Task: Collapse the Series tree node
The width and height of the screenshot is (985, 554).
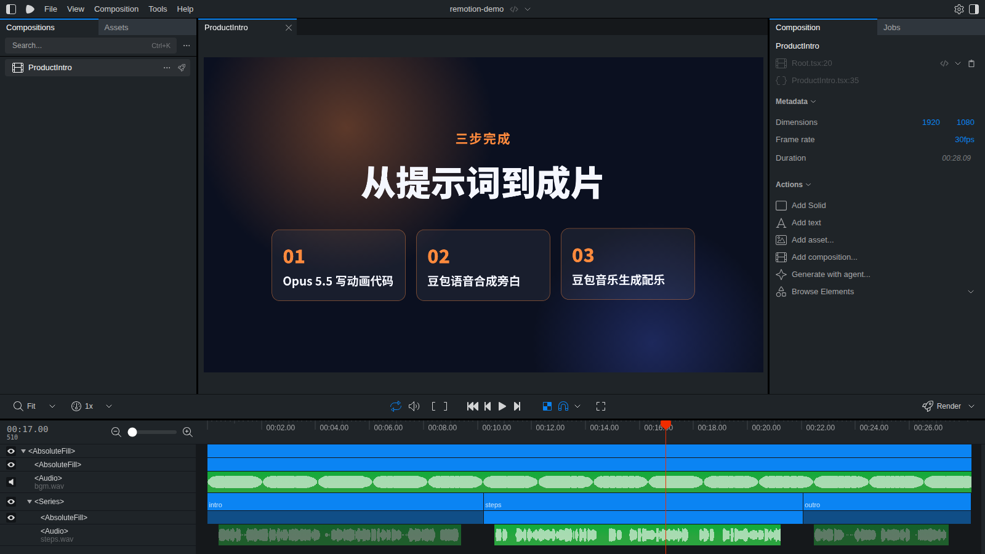Action: coord(30,502)
